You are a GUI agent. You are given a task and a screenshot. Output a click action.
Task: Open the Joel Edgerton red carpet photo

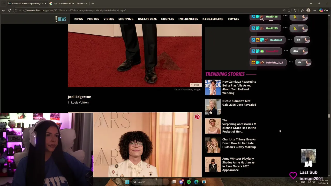[x=135, y=56]
